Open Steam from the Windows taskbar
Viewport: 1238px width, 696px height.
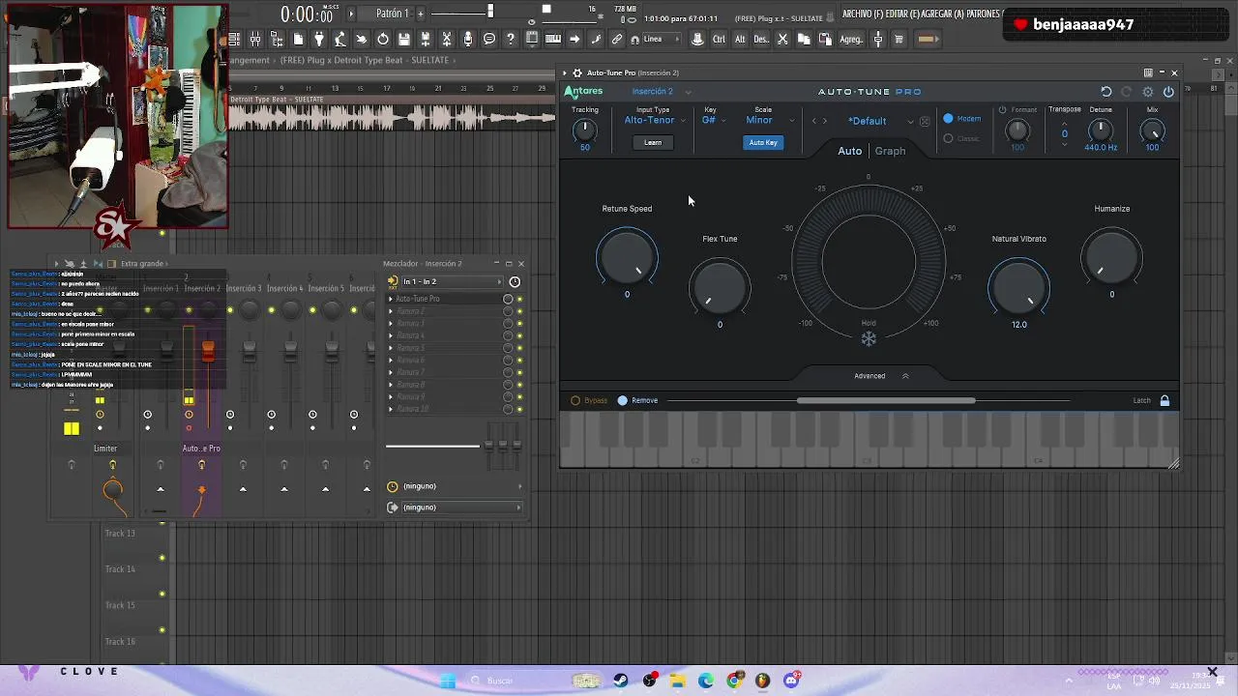point(621,681)
